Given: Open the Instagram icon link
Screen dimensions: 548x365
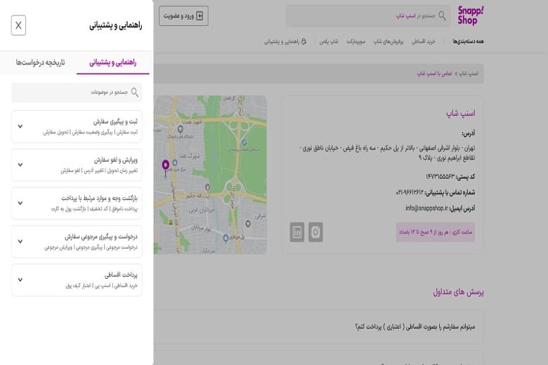Looking at the screenshot, I should 315,232.
